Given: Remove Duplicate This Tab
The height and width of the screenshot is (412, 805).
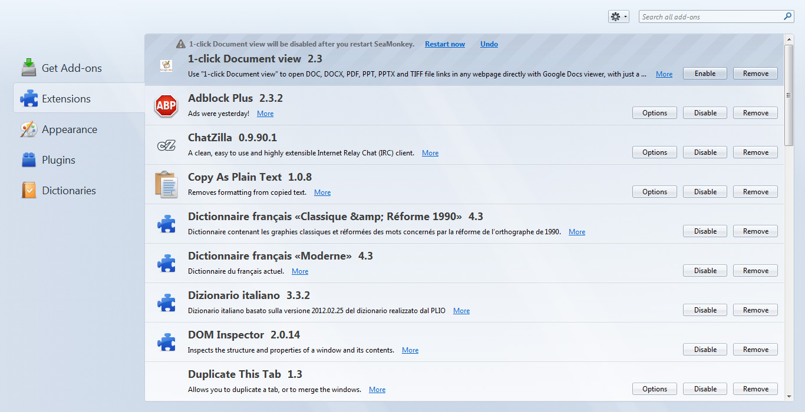Looking at the screenshot, I should 755,389.
